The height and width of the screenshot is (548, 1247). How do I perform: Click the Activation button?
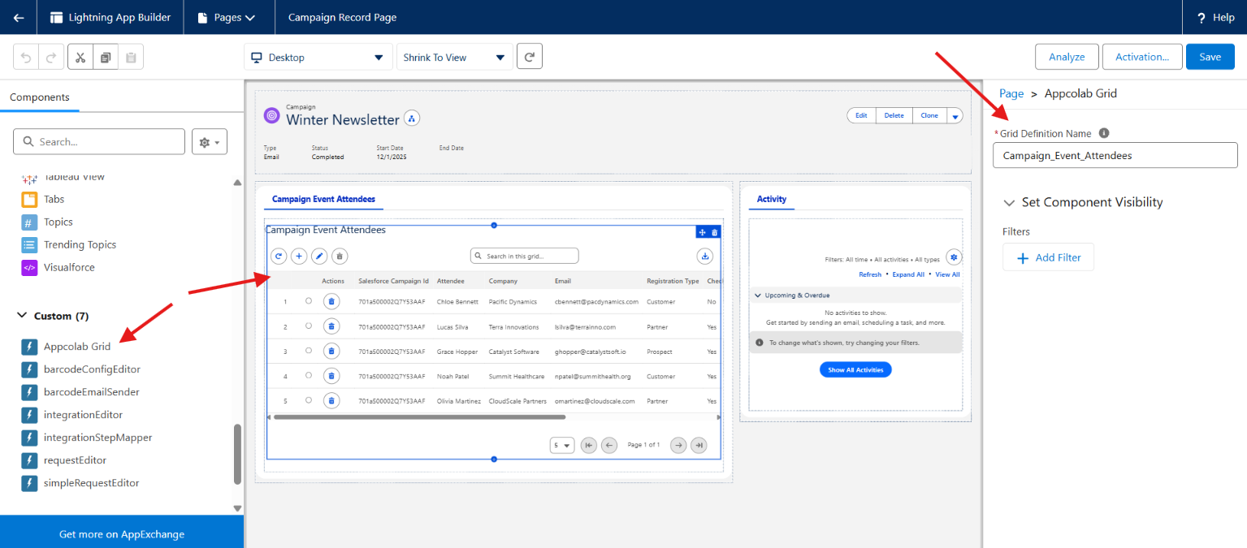(x=1142, y=57)
